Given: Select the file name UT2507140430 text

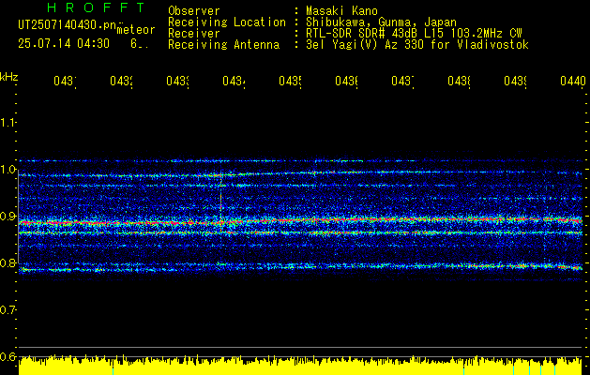Looking at the screenshot, I should [68, 24].
